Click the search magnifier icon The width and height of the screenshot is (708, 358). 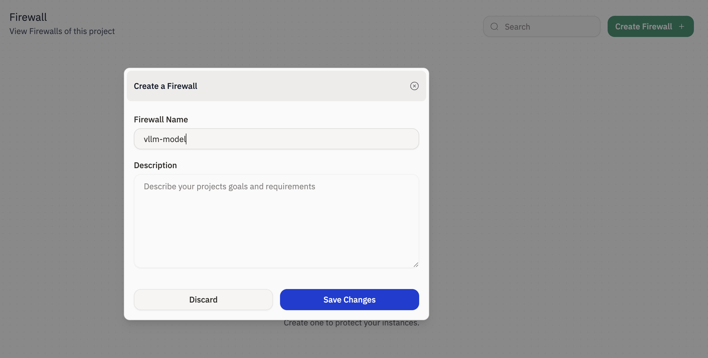494,27
